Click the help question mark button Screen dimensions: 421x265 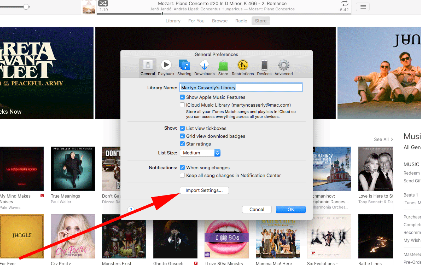point(131,209)
